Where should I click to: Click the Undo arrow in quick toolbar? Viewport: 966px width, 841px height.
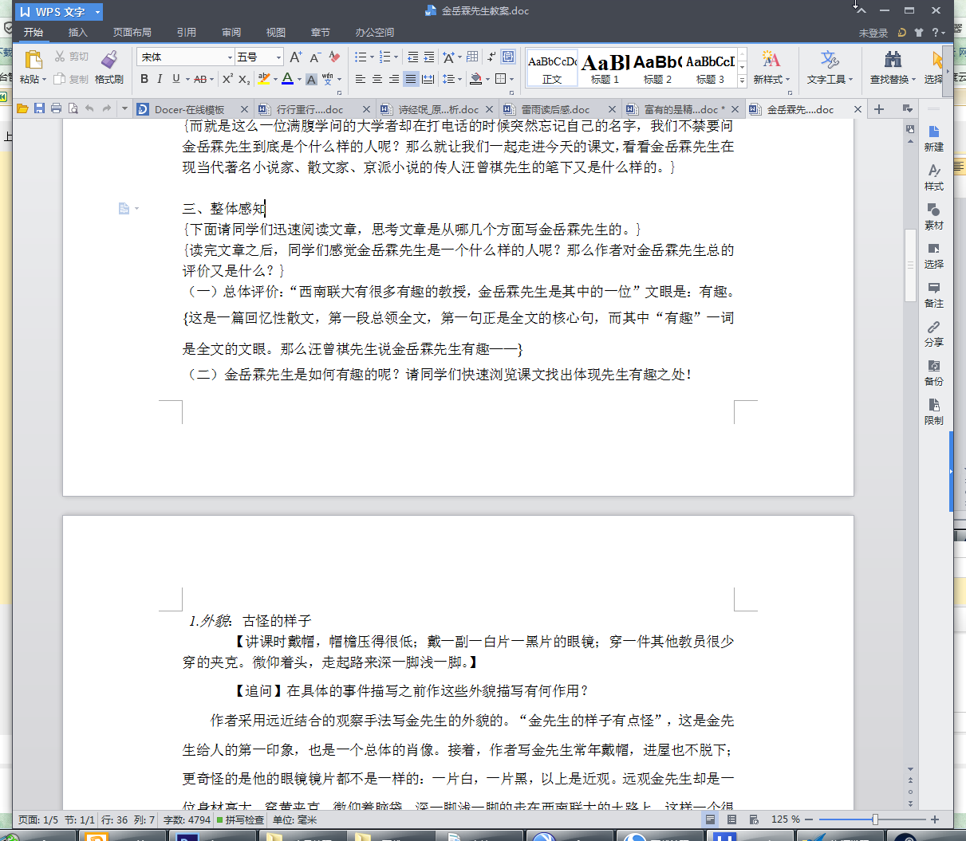click(89, 108)
